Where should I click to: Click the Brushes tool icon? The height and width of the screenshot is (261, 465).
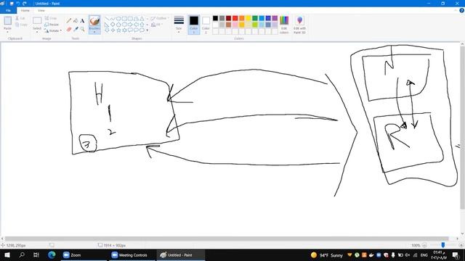[x=94, y=21]
